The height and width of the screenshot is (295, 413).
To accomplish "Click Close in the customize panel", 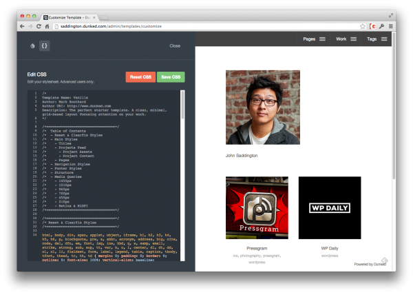I will [175, 46].
